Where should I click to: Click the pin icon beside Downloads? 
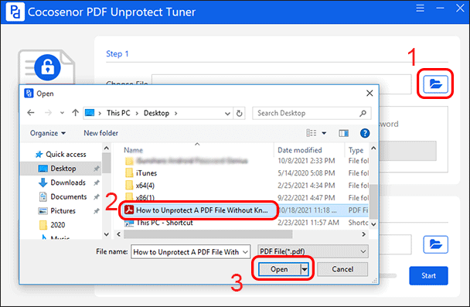[x=96, y=182]
